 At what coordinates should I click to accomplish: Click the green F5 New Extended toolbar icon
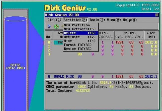coord(56,27)
